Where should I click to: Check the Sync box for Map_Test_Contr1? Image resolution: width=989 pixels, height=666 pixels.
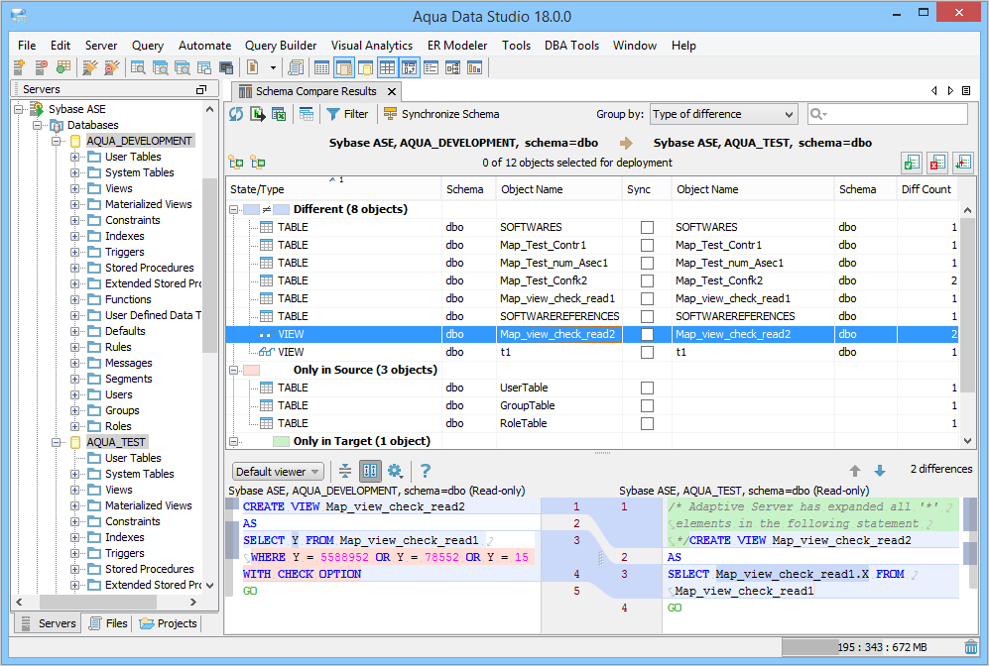pos(647,245)
